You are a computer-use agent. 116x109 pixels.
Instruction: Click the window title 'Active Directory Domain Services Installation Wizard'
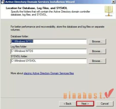pos(40,2)
